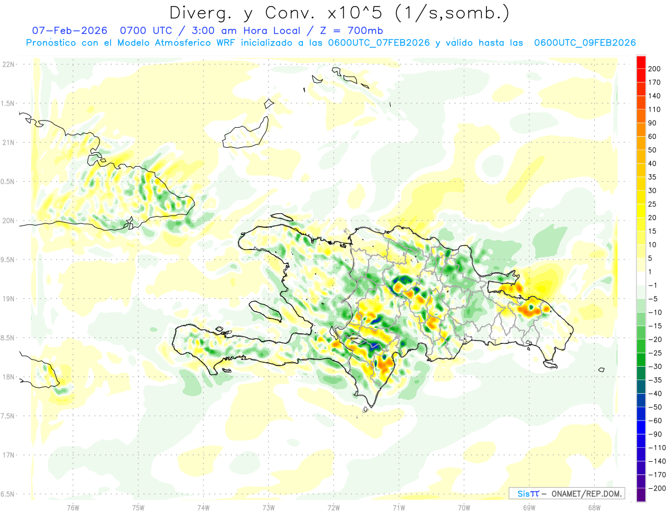667x515 pixels.
Task: Click the latitude label '6.5N'
Action: pyautogui.click(x=7, y=494)
